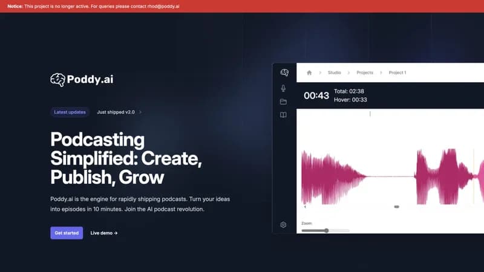484x272 pixels.
Task: Click the Get started button
Action: (x=67, y=233)
